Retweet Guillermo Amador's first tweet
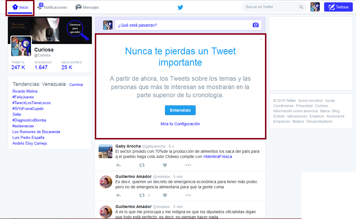 [142, 195]
